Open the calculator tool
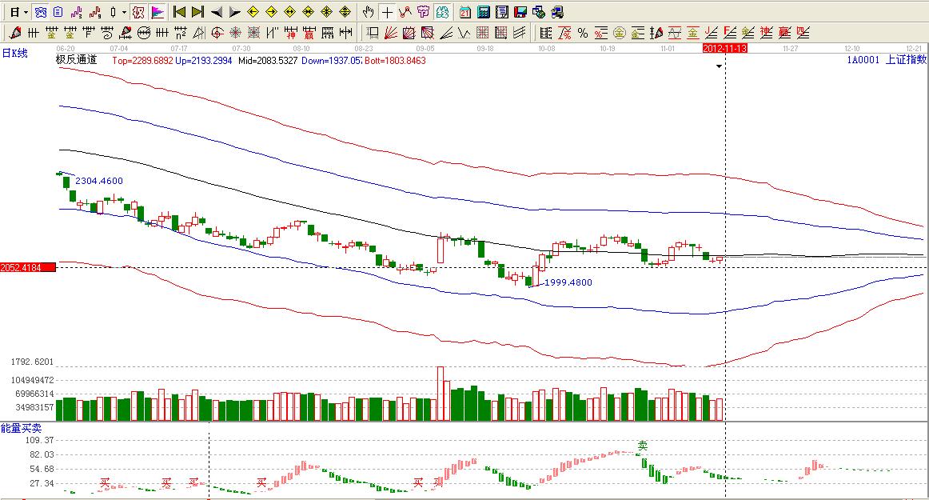The image size is (929, 500). coord(484,12)
